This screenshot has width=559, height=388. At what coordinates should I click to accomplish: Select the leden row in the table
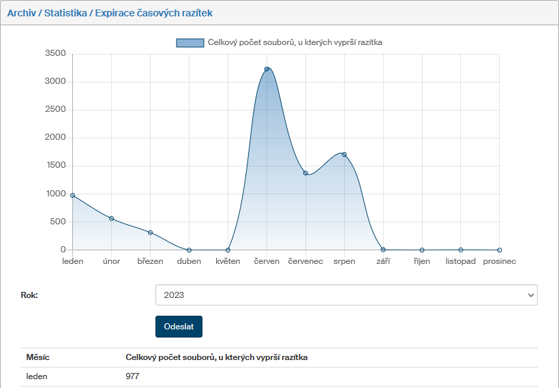point(37,376)
